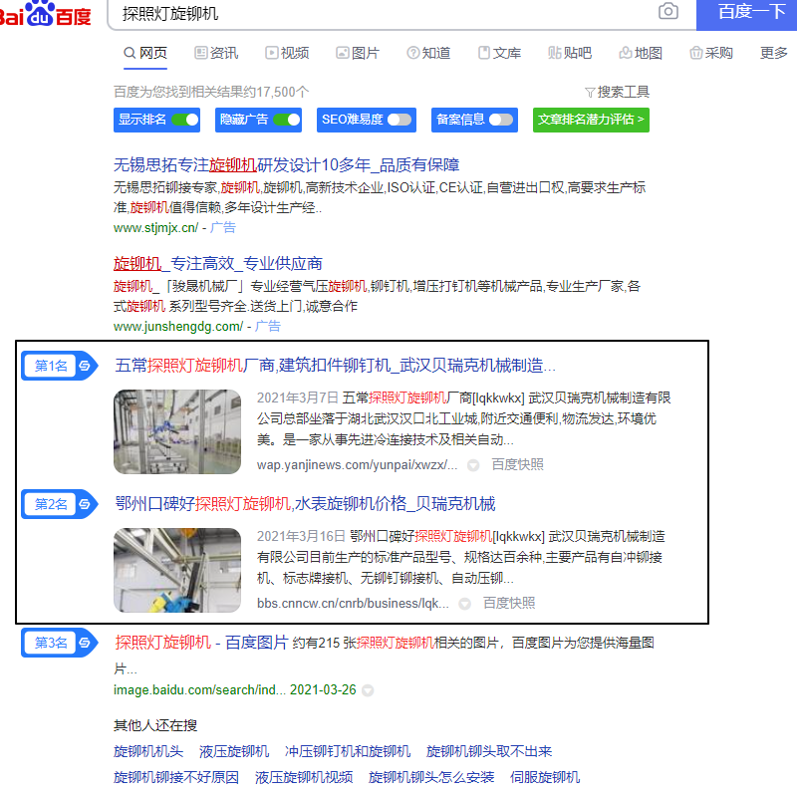Image resolution: width=797 pixels, height=797 pixels.
Task: Expand dropdown next to bbs.cnncw.cn result
Action: (x=464, y=604)
